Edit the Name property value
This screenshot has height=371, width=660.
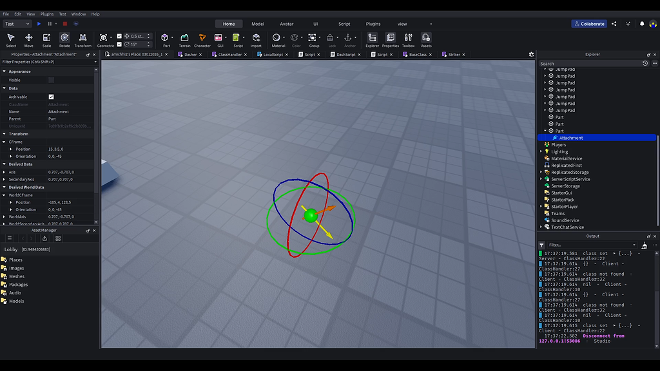(x=70, y=111)
